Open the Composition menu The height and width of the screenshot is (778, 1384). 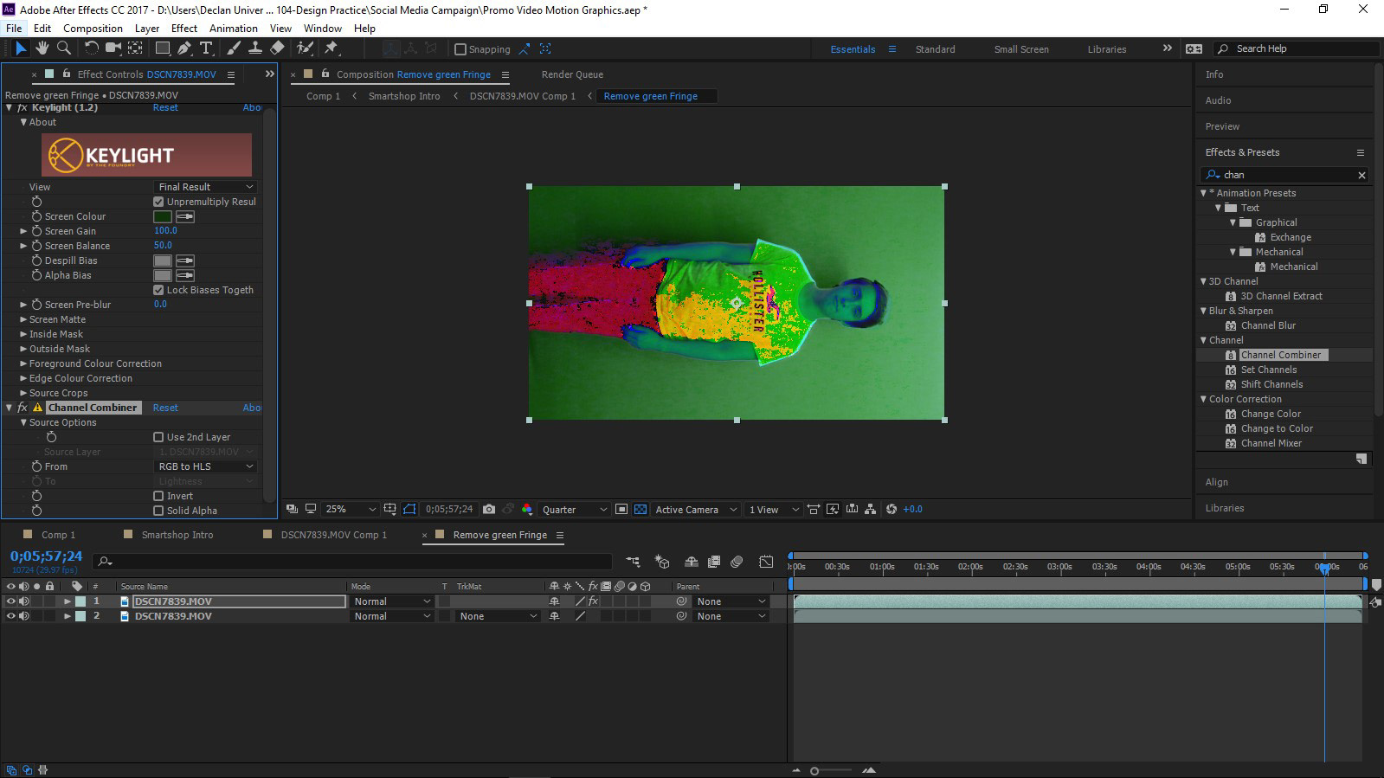(93, 28)
